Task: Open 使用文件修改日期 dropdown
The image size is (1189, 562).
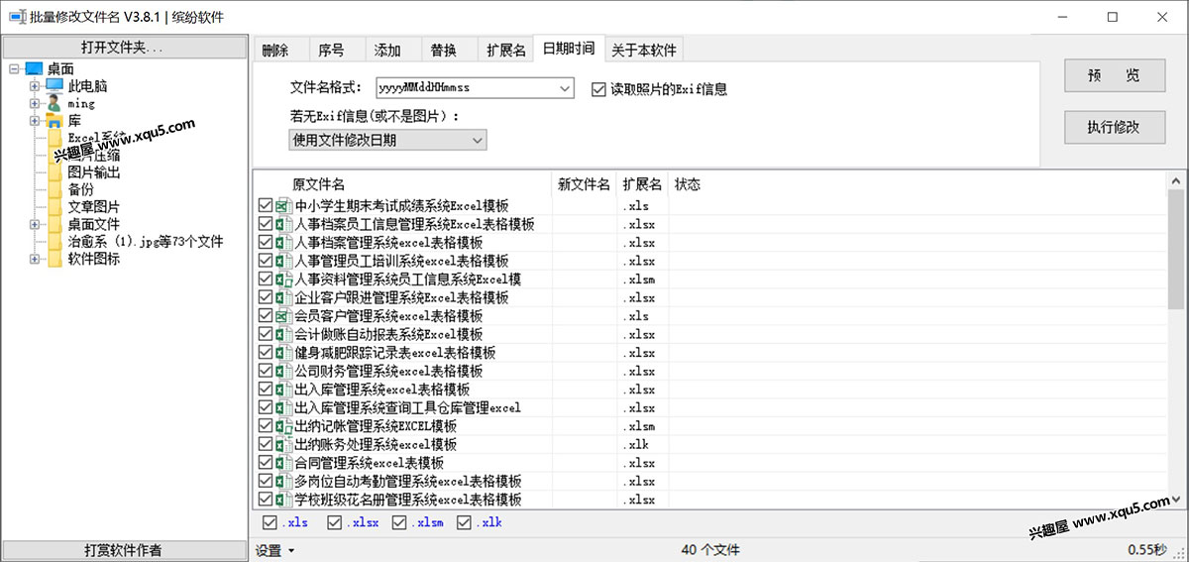Action: (x=478, y=141)
